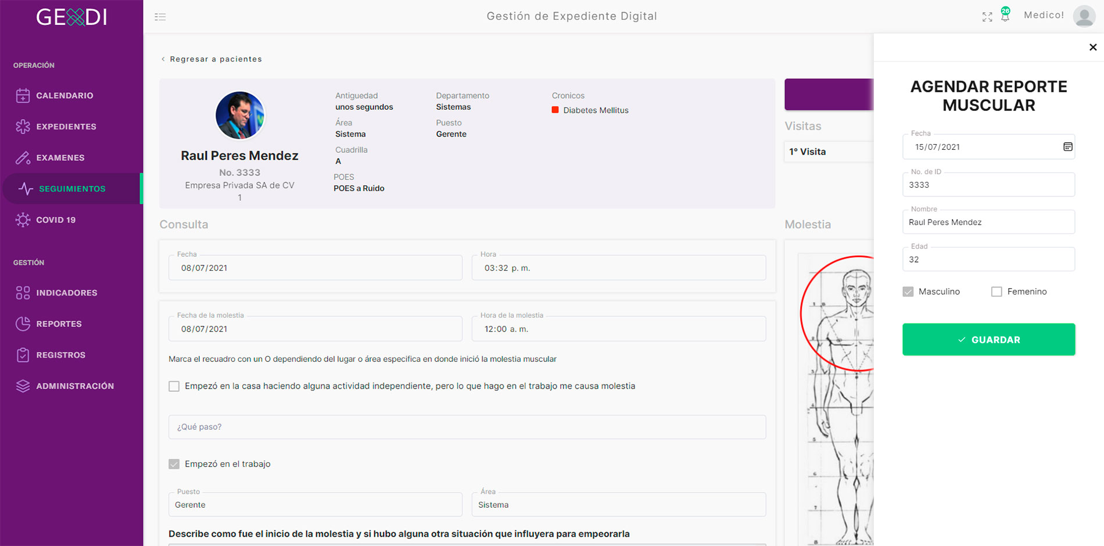Open the date picker calendar icon
The image size is (1104, 546).
(1068, 147)
